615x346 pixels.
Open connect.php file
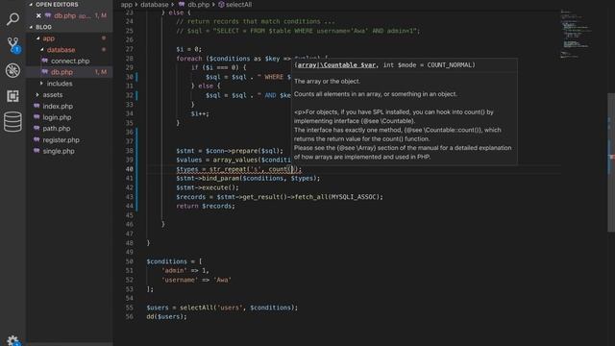coord(70,61)
